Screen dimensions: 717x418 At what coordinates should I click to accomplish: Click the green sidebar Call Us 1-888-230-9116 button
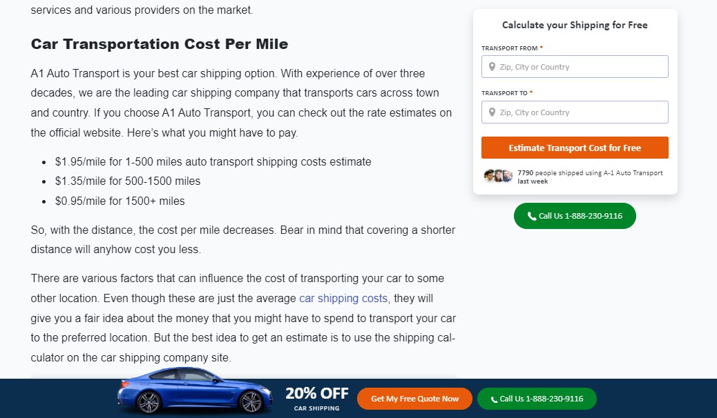(575, 216)
